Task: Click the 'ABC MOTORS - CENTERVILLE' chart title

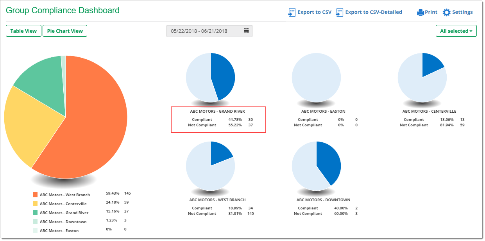Action: [x=429, y=112]
